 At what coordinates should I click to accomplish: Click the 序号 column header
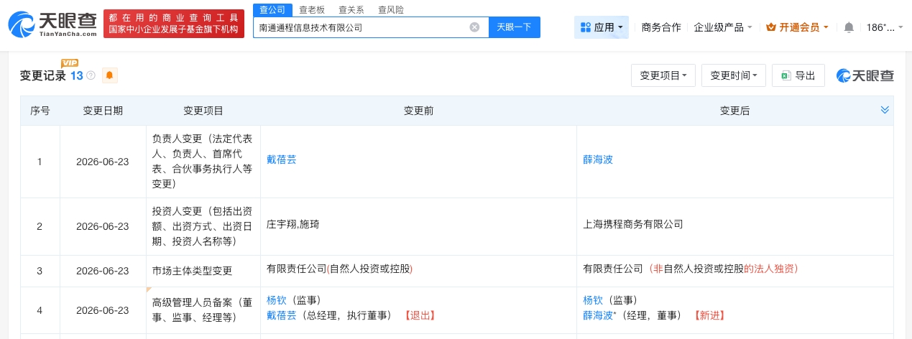coord(40,111)
